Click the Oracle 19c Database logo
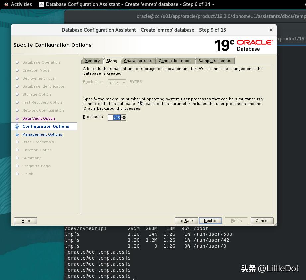306x280 pixels. [x=244, y=45]
